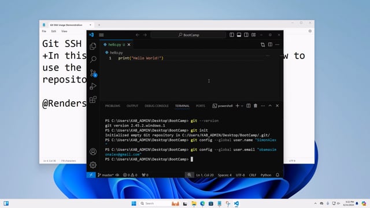Close the hello.py editor tab
The height and width of the screenshot is (208, 370).
pyautogui.click(x=129, y=44)
